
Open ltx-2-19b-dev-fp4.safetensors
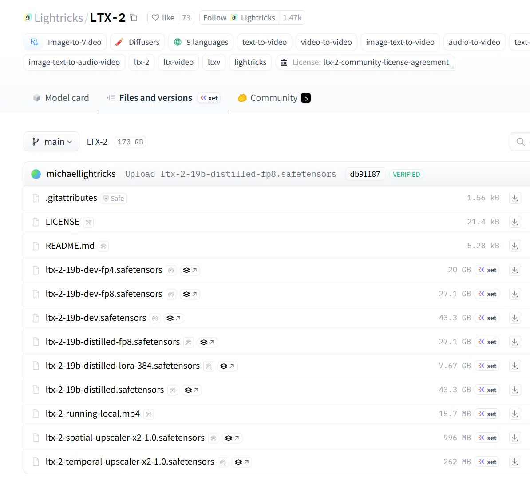coord(104,270)
